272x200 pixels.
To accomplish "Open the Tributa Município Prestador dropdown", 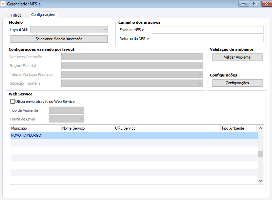I will click(x=132, y=74).
